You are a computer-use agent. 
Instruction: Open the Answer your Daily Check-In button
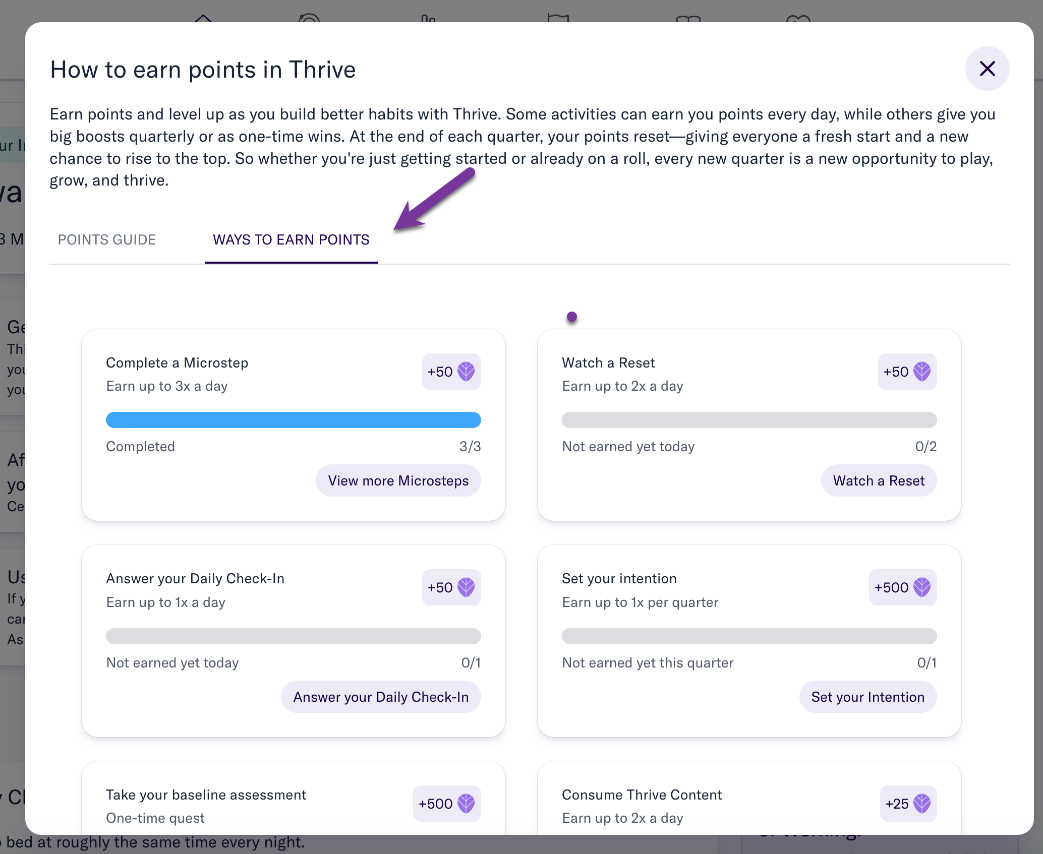coord(381,697)
